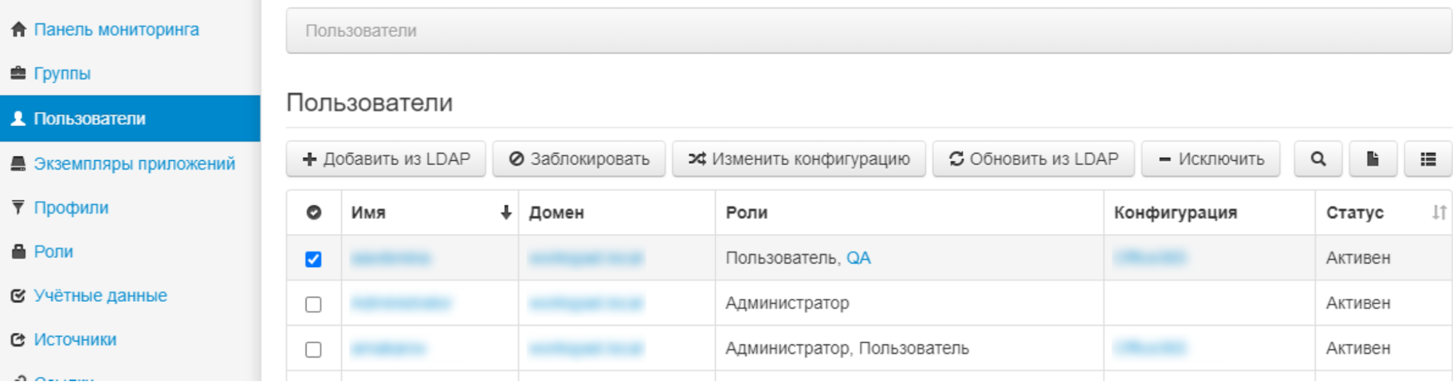Screen dimensions: 1453x384
Task: Click the Заблокировать button
Action: 579,159
